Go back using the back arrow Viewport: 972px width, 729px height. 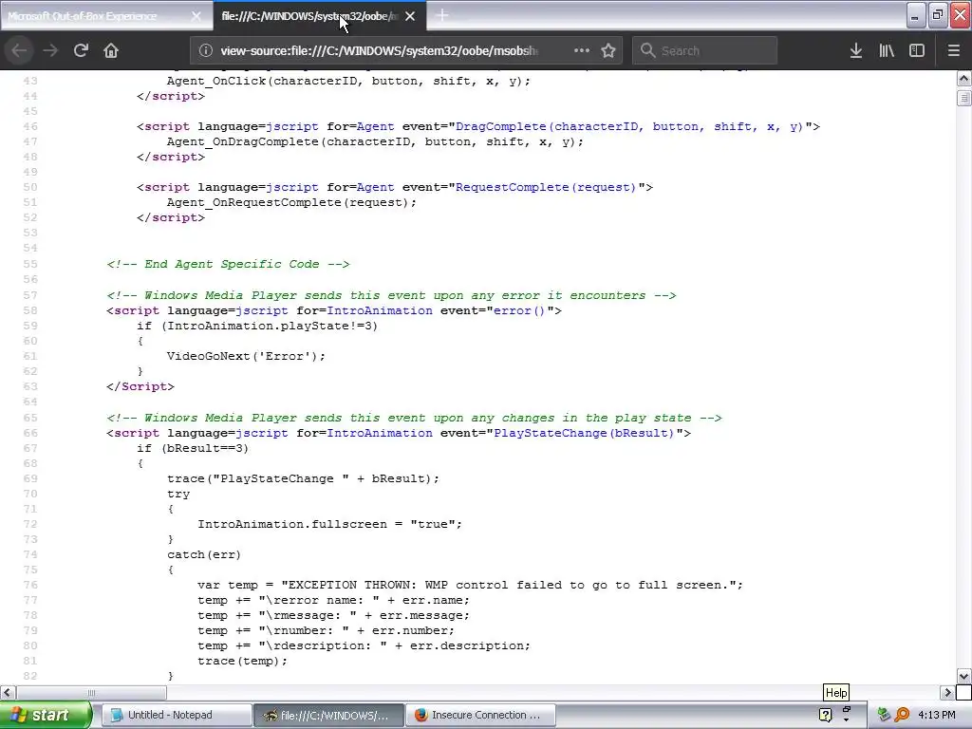pyautogui.click(x=19, y=50)
